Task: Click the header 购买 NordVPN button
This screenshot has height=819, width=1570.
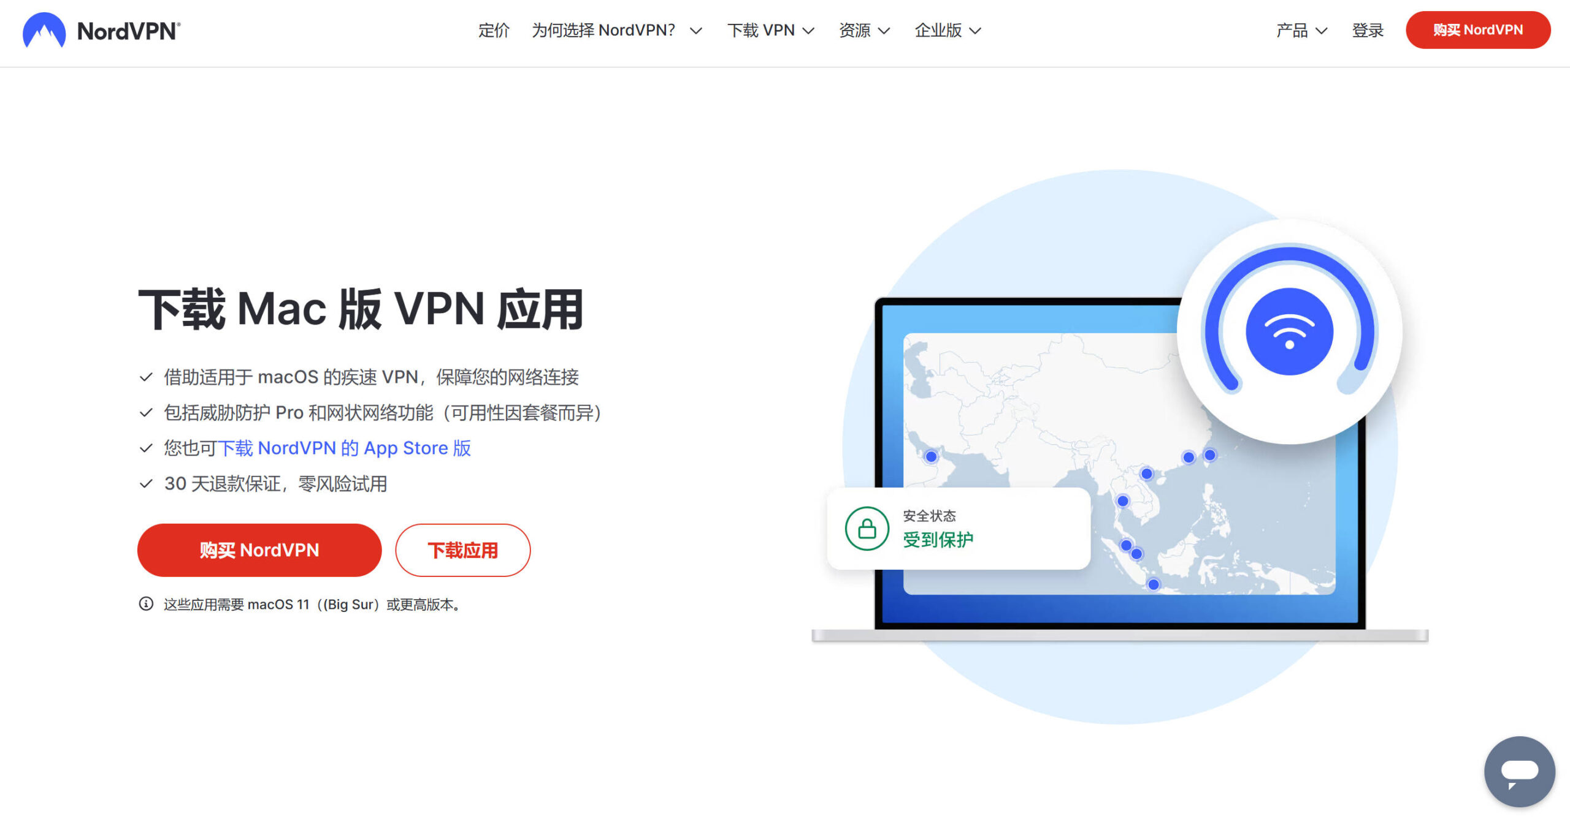Action: pyautogui.click(x=1478, y=30)
